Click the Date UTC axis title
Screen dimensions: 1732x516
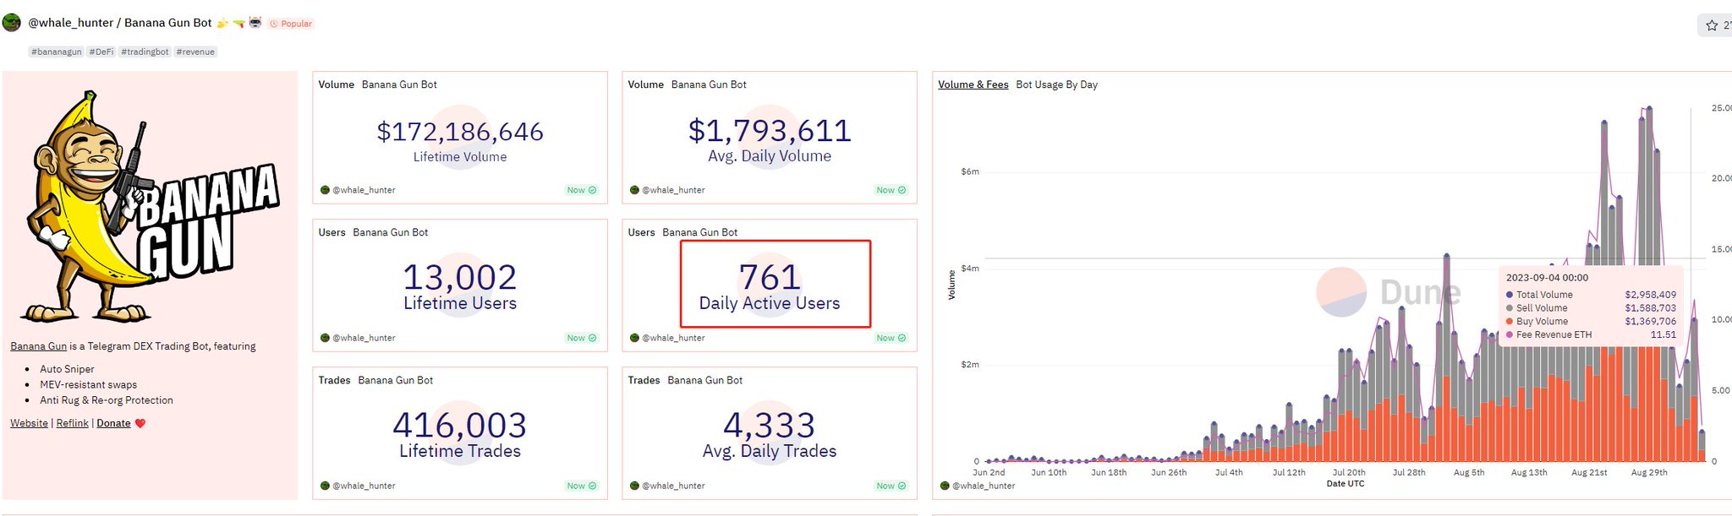[1346, 484]
